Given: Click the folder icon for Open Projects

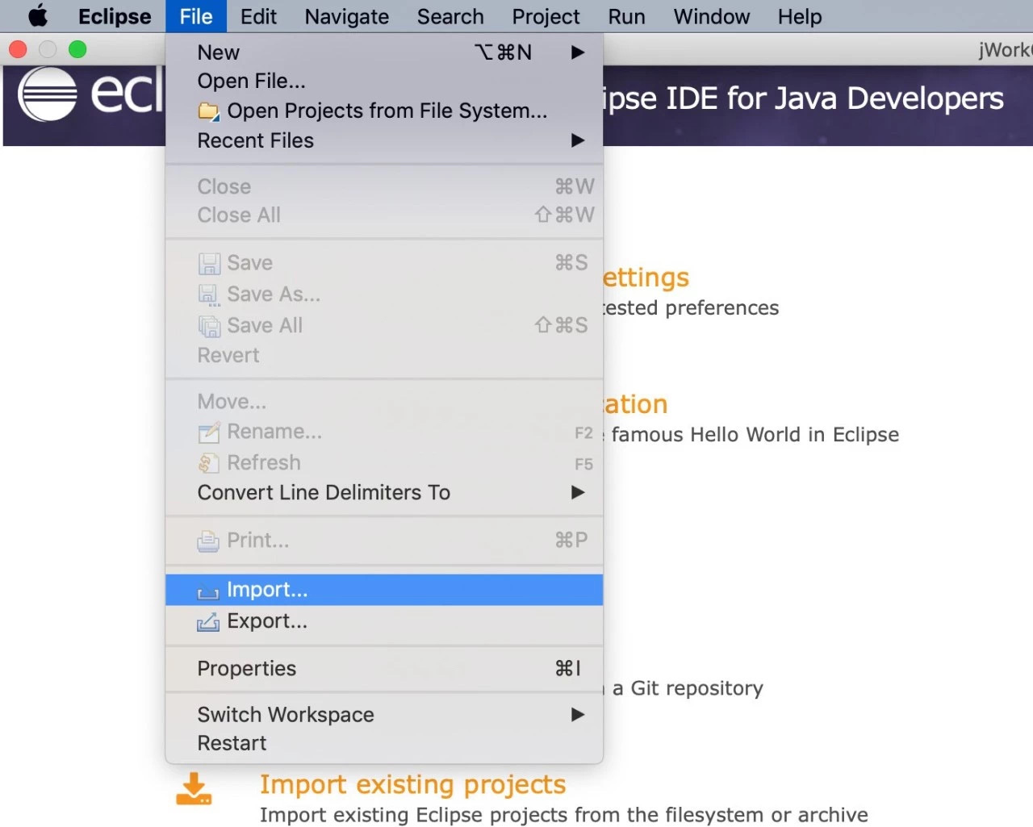Looking at the screenshot, I should pos(208,111).
